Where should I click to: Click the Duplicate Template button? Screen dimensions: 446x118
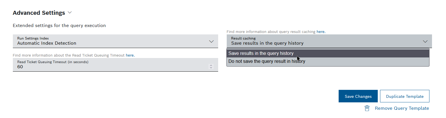pos(405,96)
